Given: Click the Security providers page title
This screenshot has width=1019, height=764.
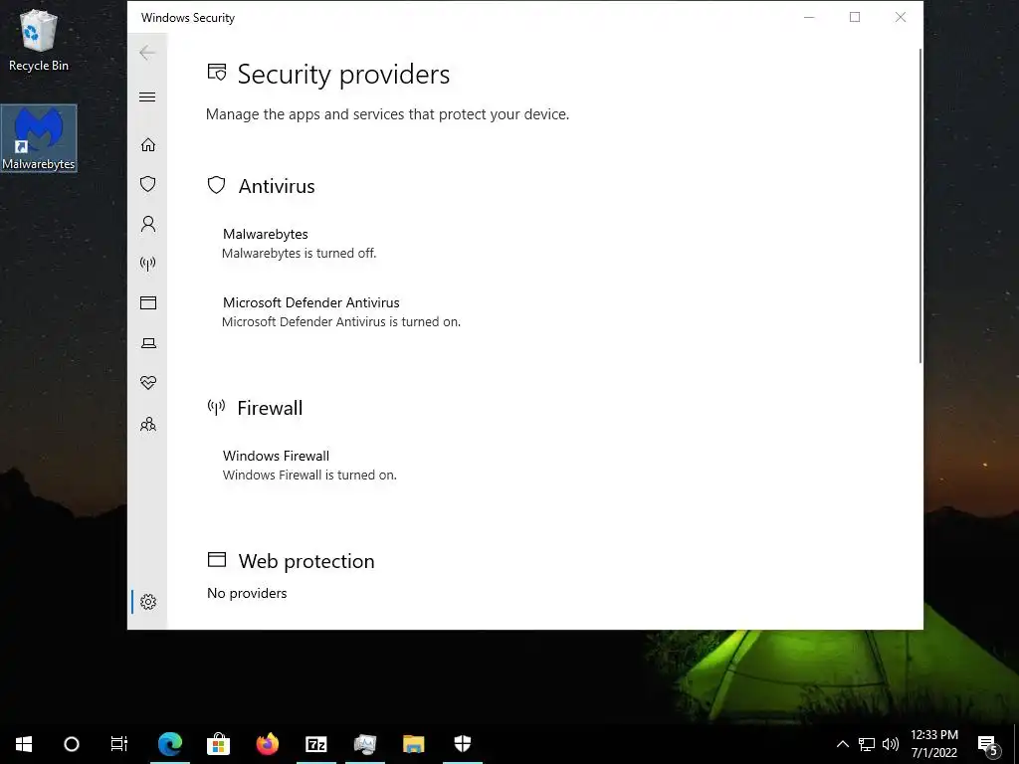Looking at the screenshot, I should pyautogui.click(x=343, y=74).
